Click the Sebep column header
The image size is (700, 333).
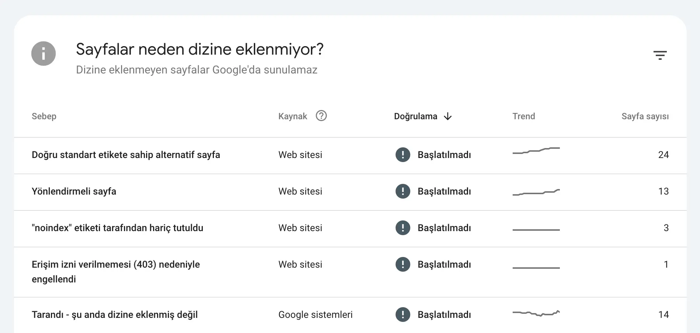click(x=44, y=116)
